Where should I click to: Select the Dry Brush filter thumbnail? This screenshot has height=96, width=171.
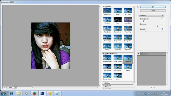(x=128, y=11)
